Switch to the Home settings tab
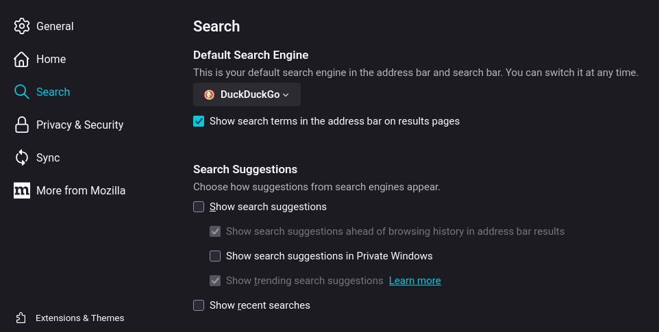 [51, 59]
